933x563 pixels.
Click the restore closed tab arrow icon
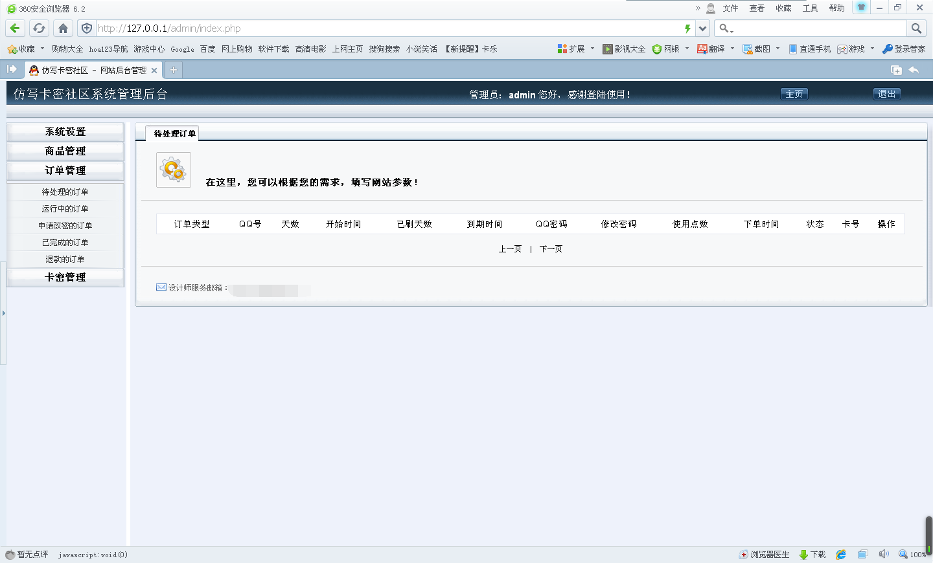pos(914,70)
